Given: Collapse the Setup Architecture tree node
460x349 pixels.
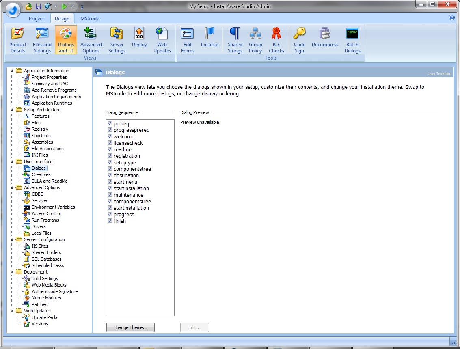Looking at the screenshot, I should 12,110.
